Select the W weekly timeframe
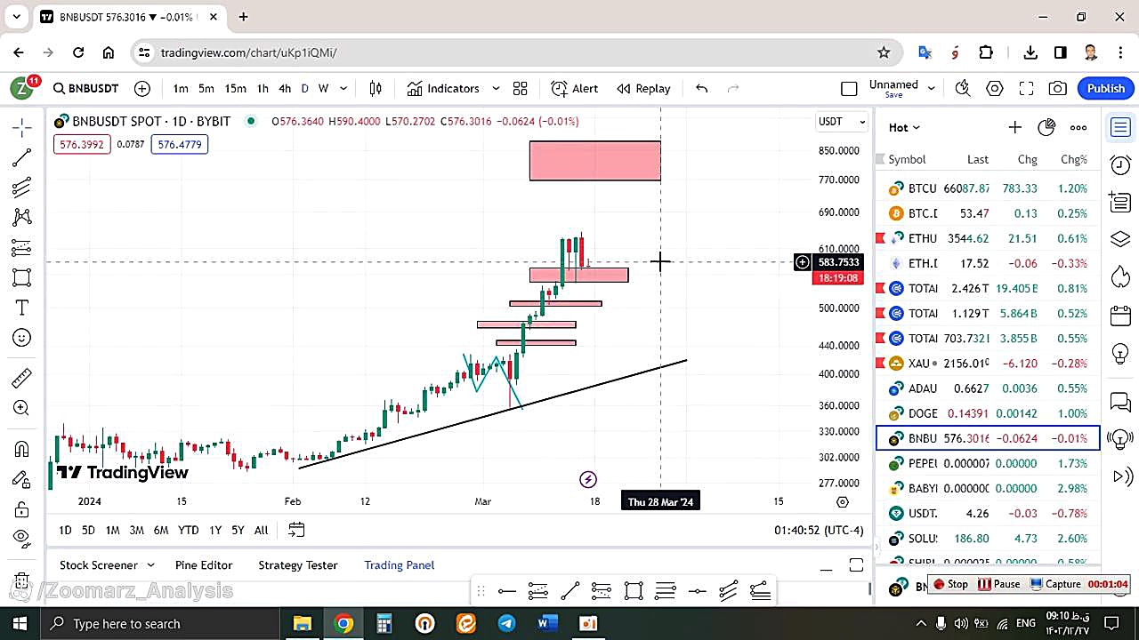Screen dimensions: 1139x640 (x=324, y=88)
